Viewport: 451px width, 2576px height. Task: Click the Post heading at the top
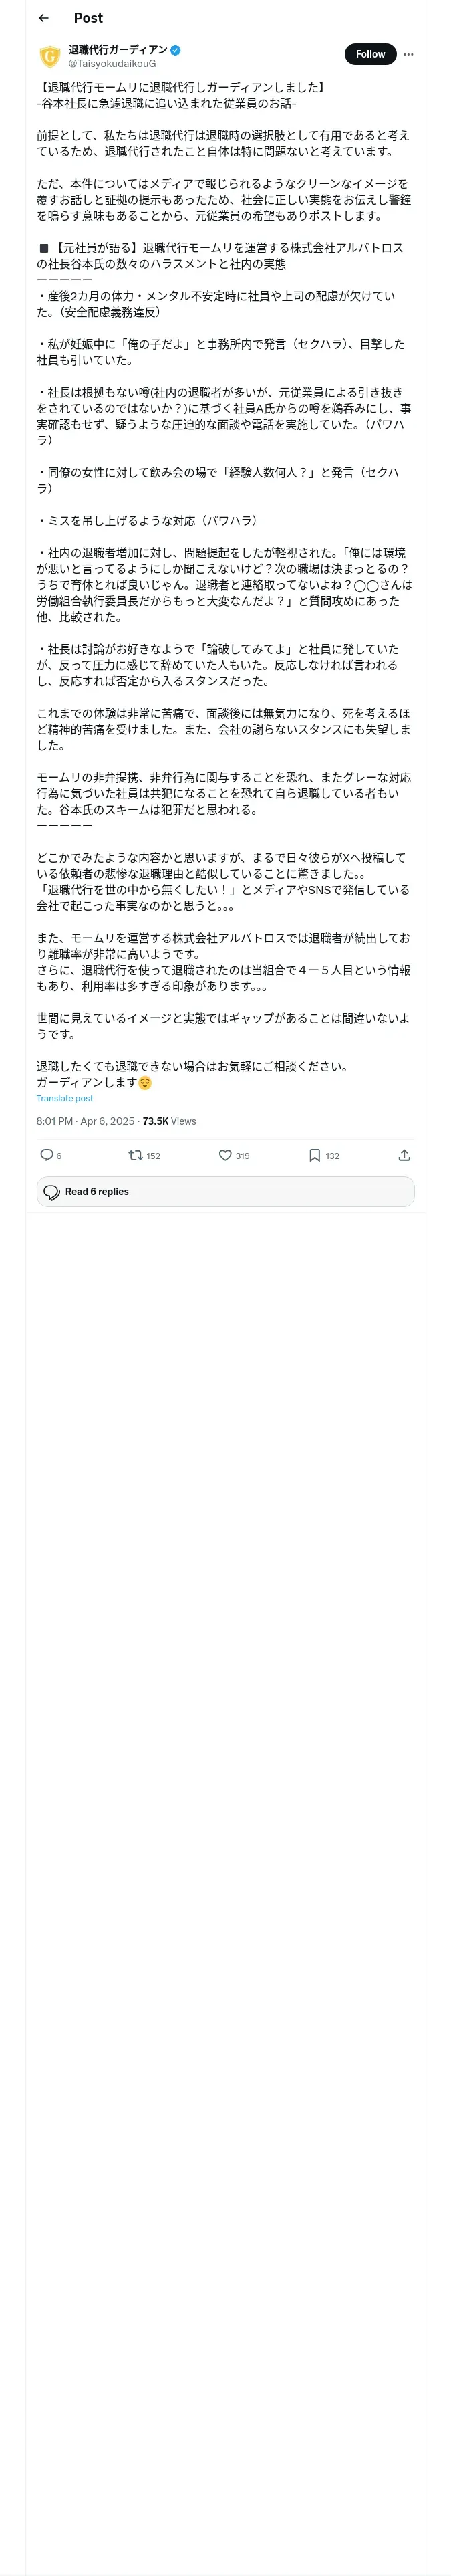tap(88, 18)
